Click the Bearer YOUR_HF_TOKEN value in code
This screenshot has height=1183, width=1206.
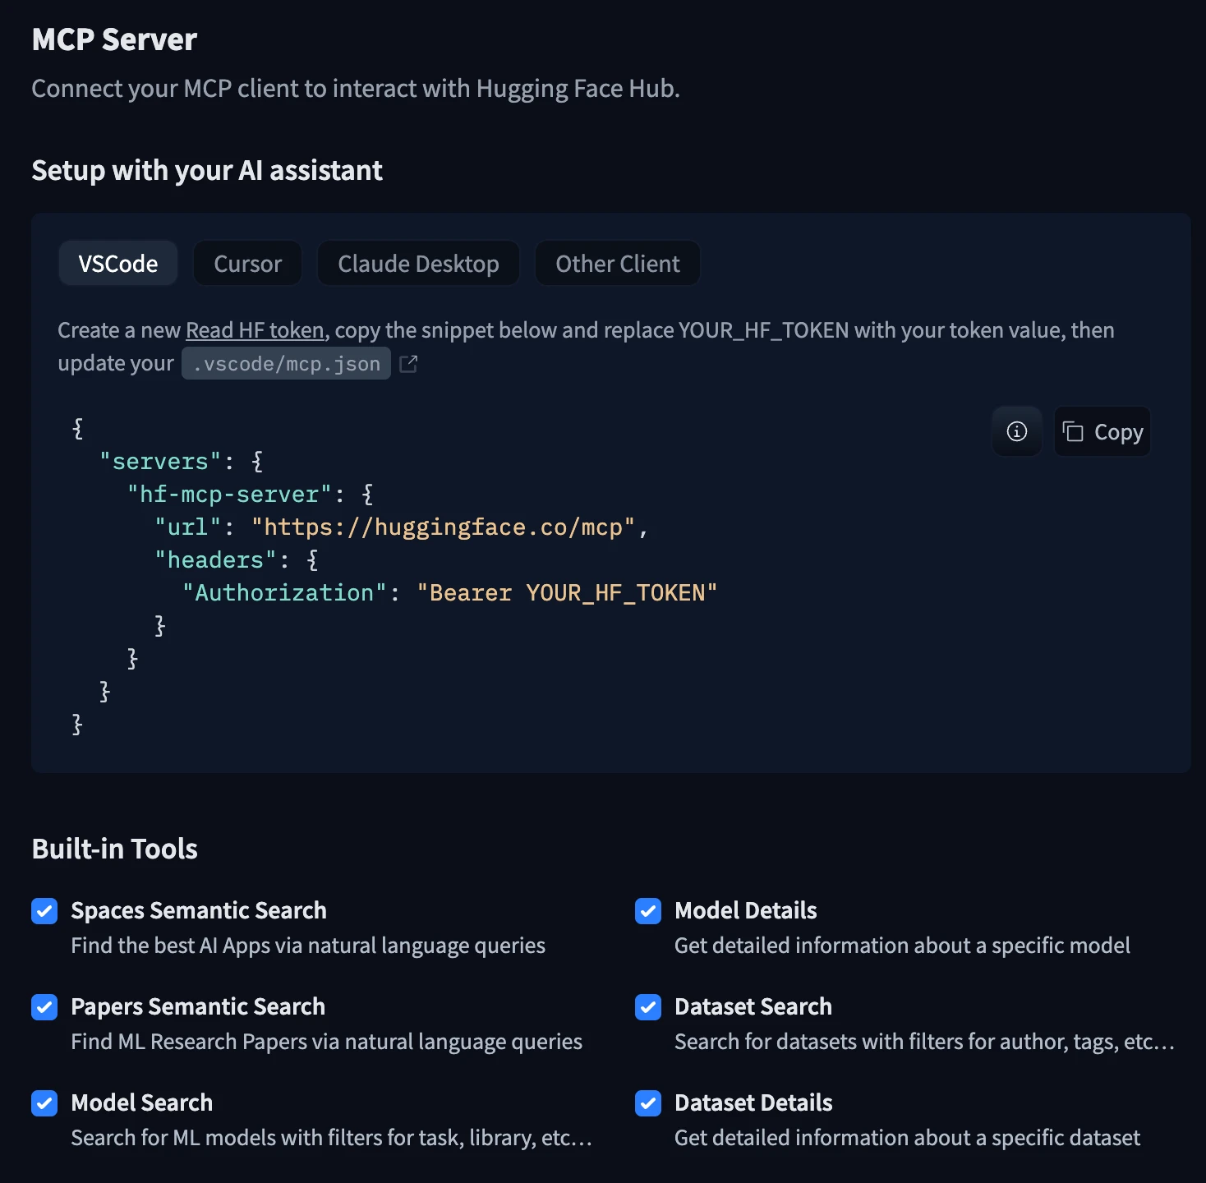click(x=567, y=593)
